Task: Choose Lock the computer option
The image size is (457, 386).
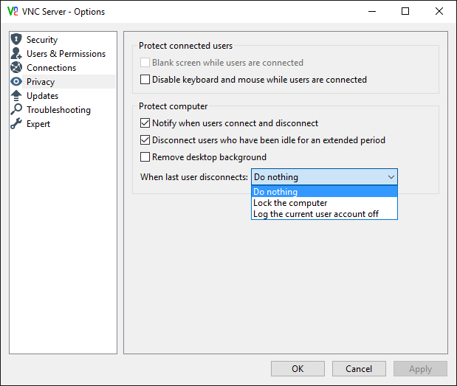Action: point(290,203)
